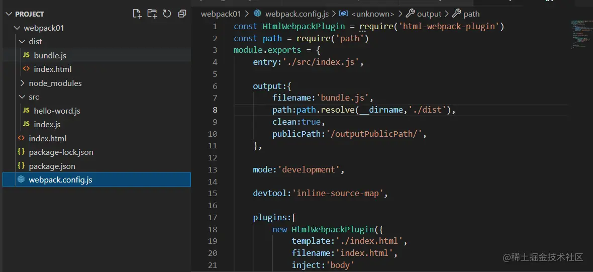Click the JS icon beside bundle.js

point(26,55)
